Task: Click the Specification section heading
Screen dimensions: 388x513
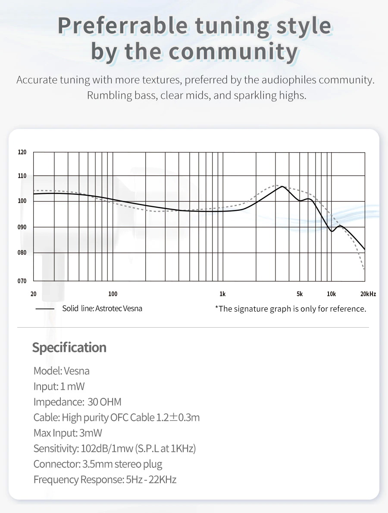Action: pyautogui.click(x=69, y=347)
